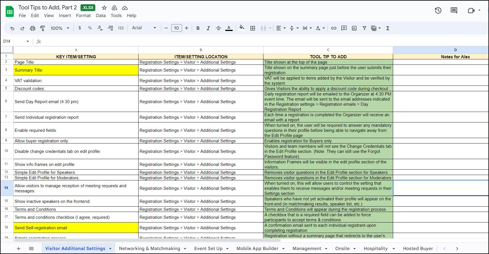Screen dimensions: 489x254
Task: Insert a link using the link icon
Action: [x=334, y=28]
